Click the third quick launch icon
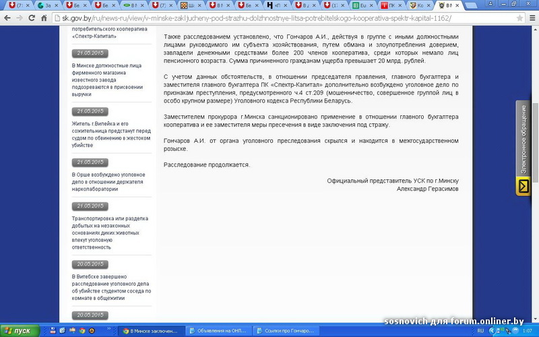The image size is (539, 337). click(72, 331)
